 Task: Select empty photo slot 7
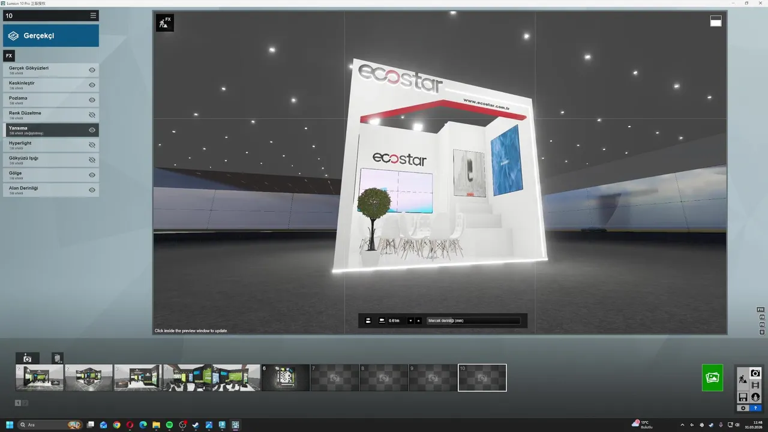335,377
